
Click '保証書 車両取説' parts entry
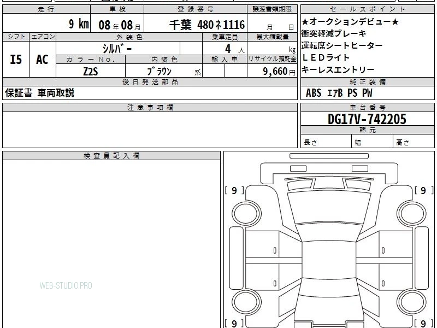pyautogui.click(x=39, y=92)
